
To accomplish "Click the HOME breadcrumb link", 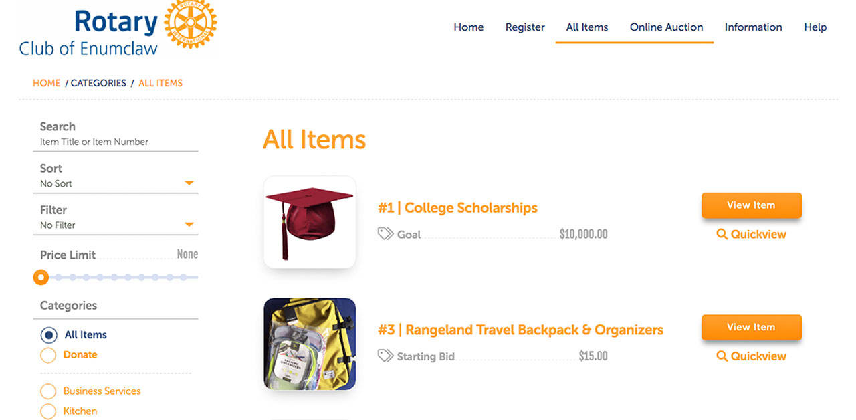I will tap(47, 83).
